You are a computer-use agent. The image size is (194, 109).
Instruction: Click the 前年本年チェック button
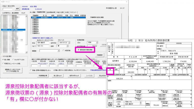[74, 75]
